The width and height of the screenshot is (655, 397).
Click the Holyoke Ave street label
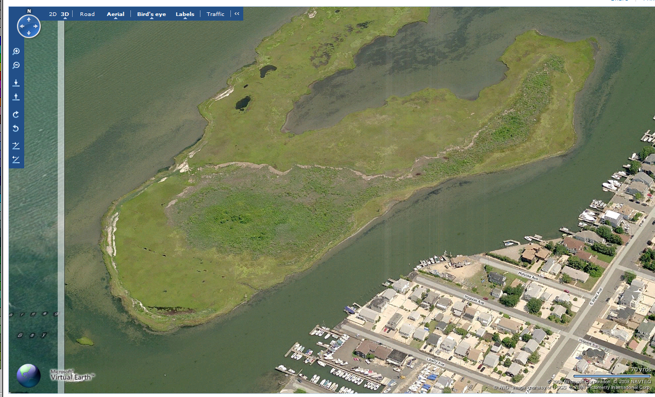click(528, 276)
